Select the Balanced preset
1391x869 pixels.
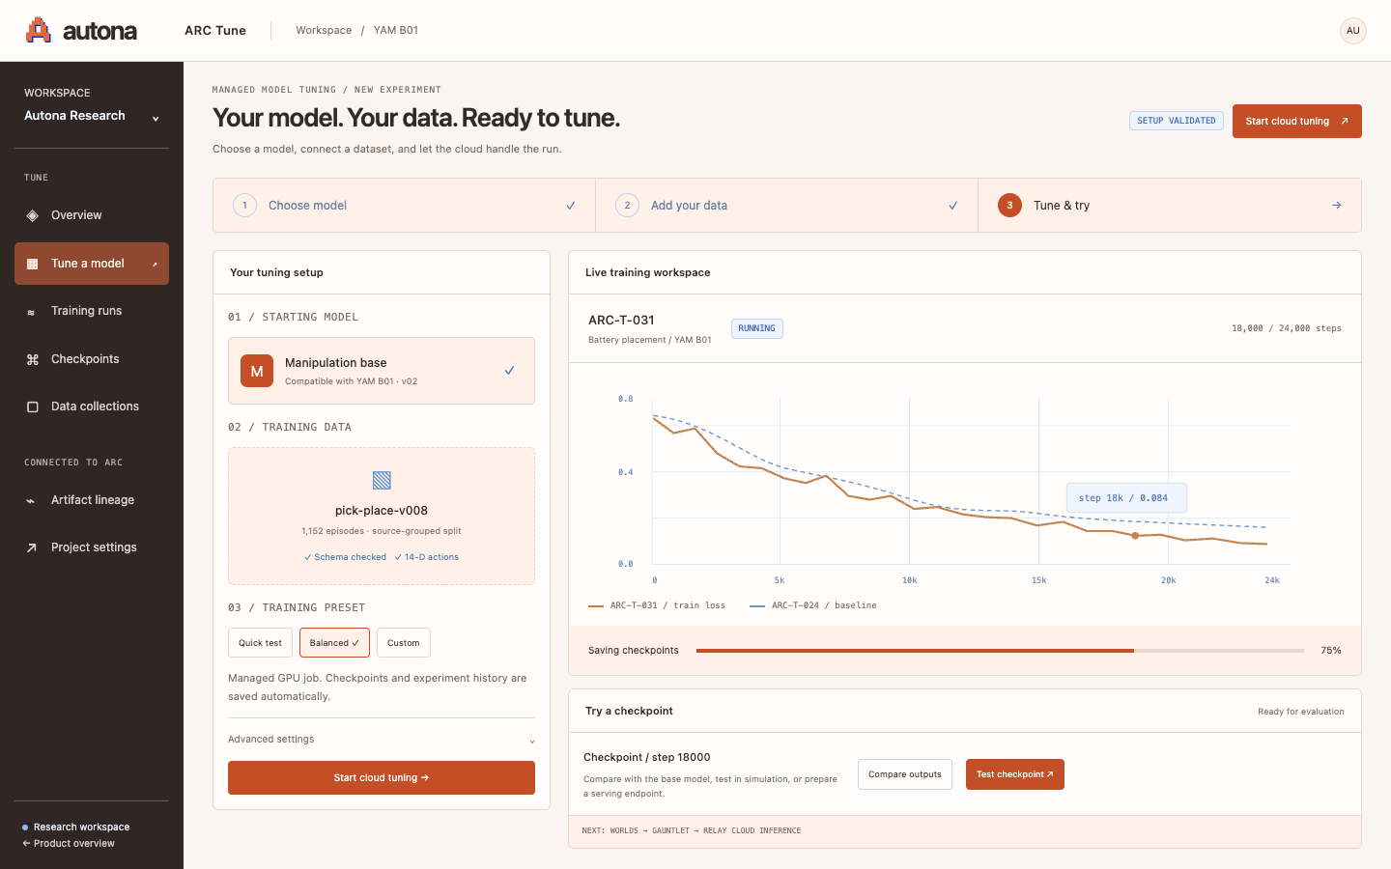[334, 643]
